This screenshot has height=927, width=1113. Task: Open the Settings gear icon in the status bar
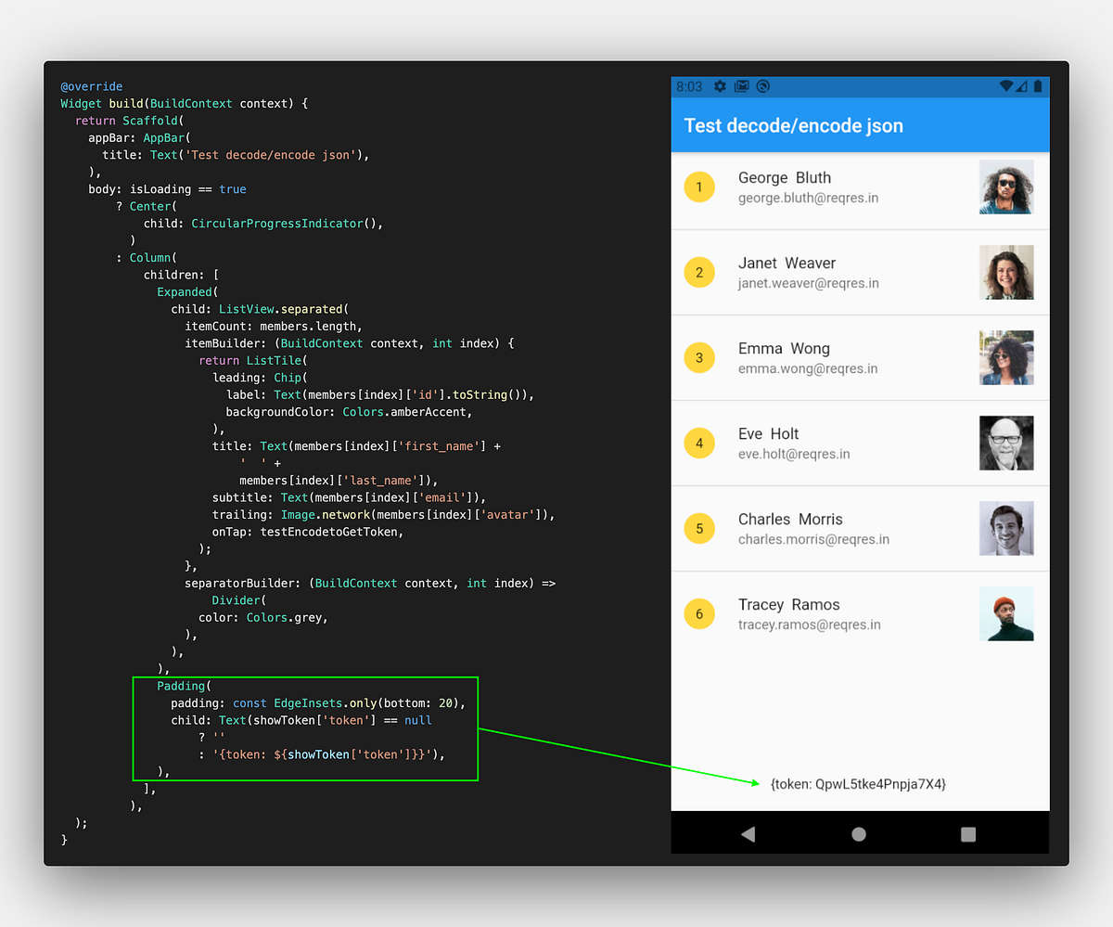coord(720,85)
